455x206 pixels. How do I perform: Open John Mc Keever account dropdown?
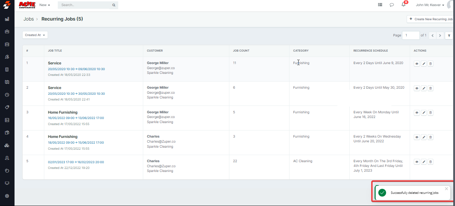430,5
